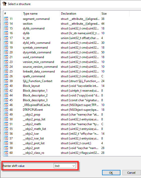Dismiss dialog with the Cancel button
Viewport: 141px width, 178px height.
tap(131, 173)
